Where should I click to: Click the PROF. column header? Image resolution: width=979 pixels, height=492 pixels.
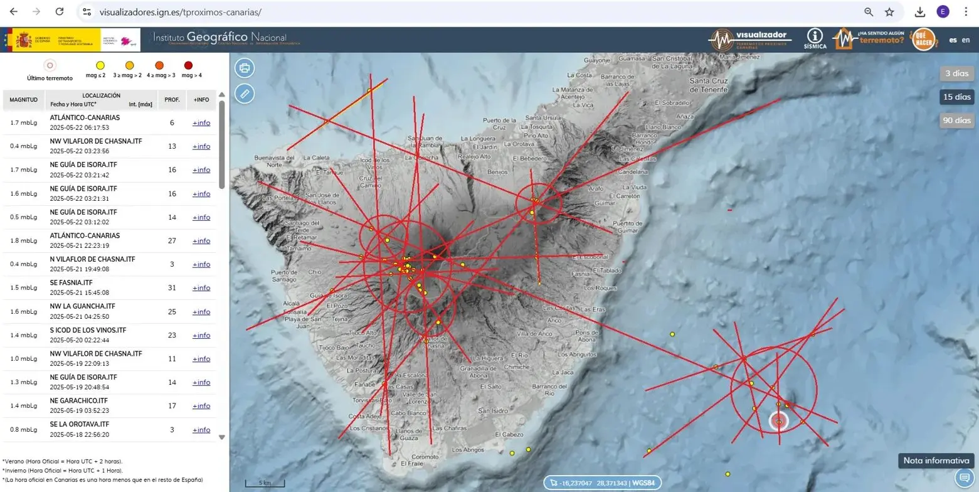[172, 100]
